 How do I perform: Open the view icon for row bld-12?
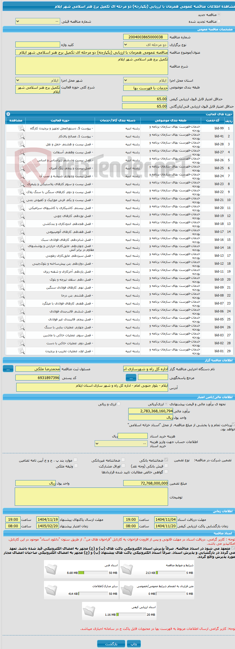pyautogui.click(x=21, y=263)
